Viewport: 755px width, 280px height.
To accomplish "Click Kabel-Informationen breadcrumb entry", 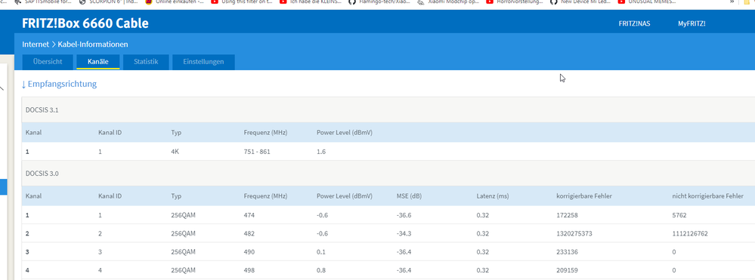I will pyautogui.click(x=93, y=45).
